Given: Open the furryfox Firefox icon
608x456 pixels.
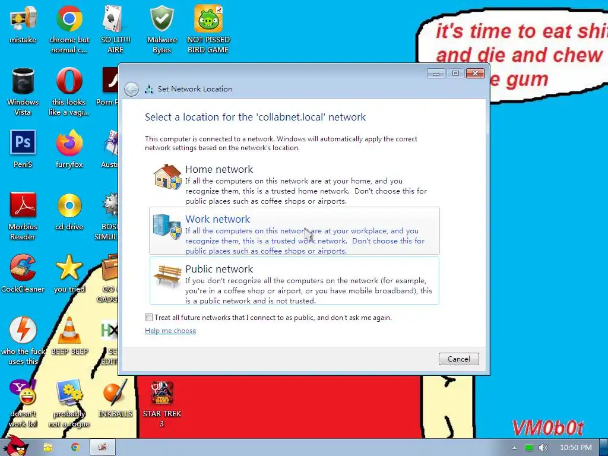Looking at the screenshot, I should point(69,149).
